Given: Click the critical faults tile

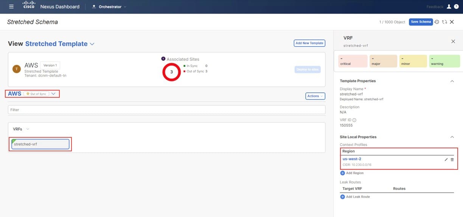Looking at the screenshot, I should pos(353,61).
